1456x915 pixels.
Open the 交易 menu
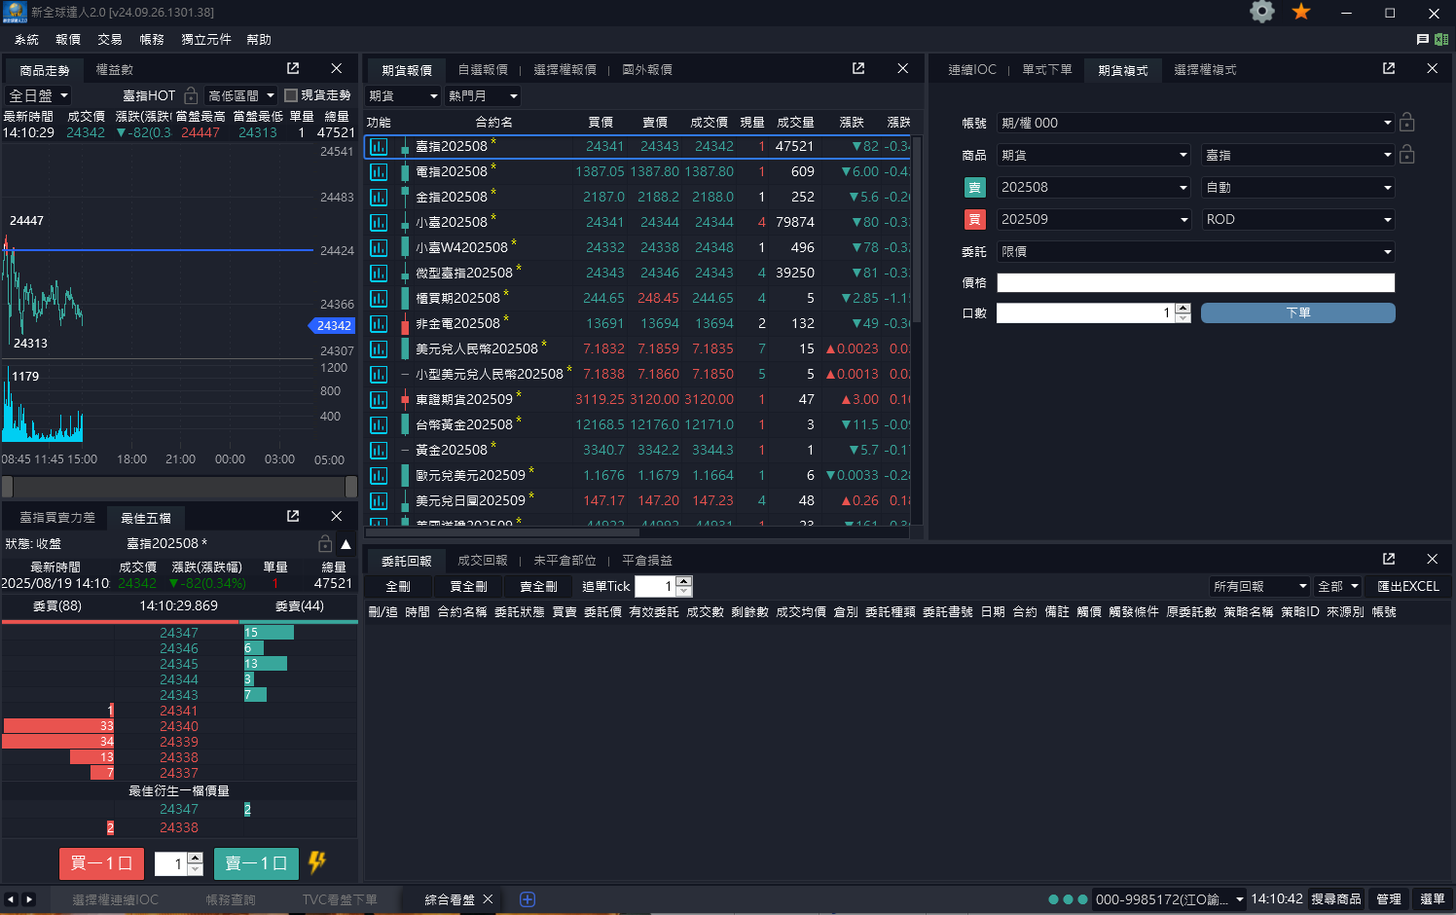pyautogui.click(x=109, y=39)
